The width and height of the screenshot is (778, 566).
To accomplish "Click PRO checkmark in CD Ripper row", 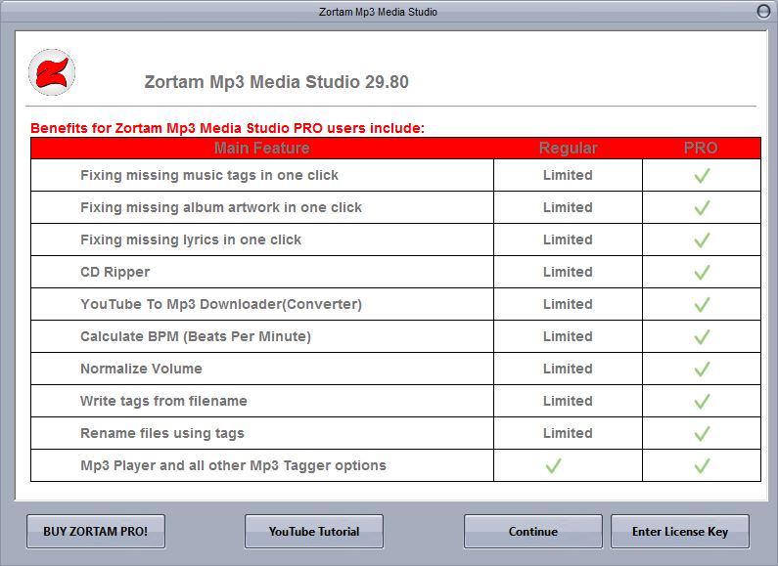I will [x=702, y=272].
